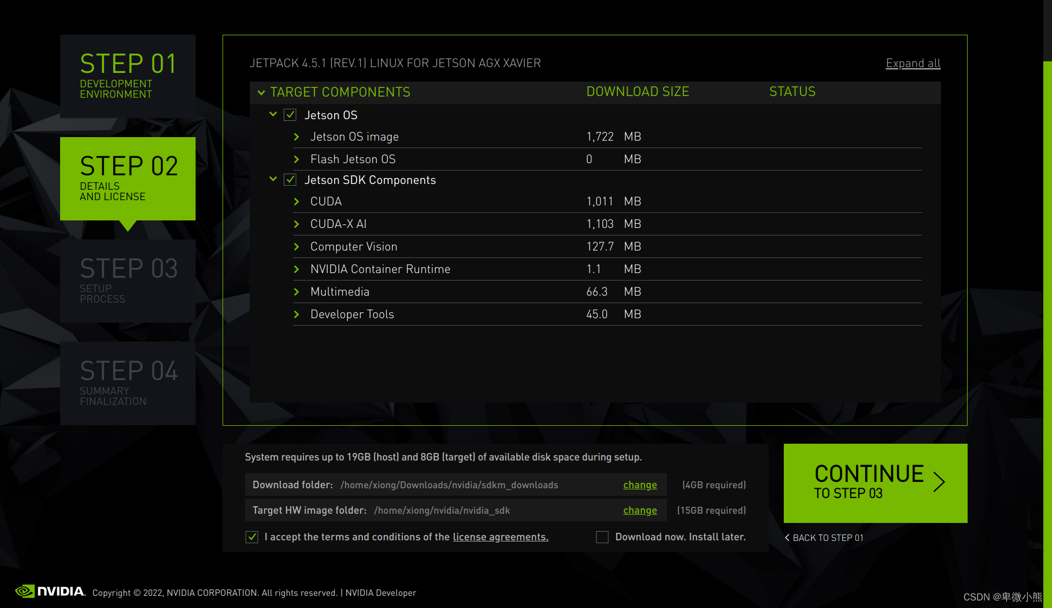Click the arrow icon on the Continue button
This screenshot has width=1052, height=608.
point(939,482)
